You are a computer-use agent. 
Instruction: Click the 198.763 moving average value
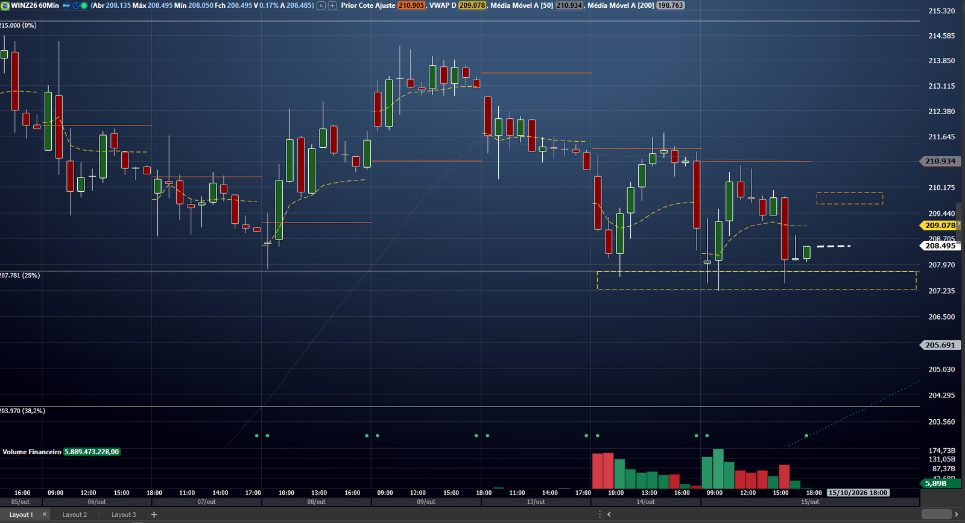(x=670, y=5)
